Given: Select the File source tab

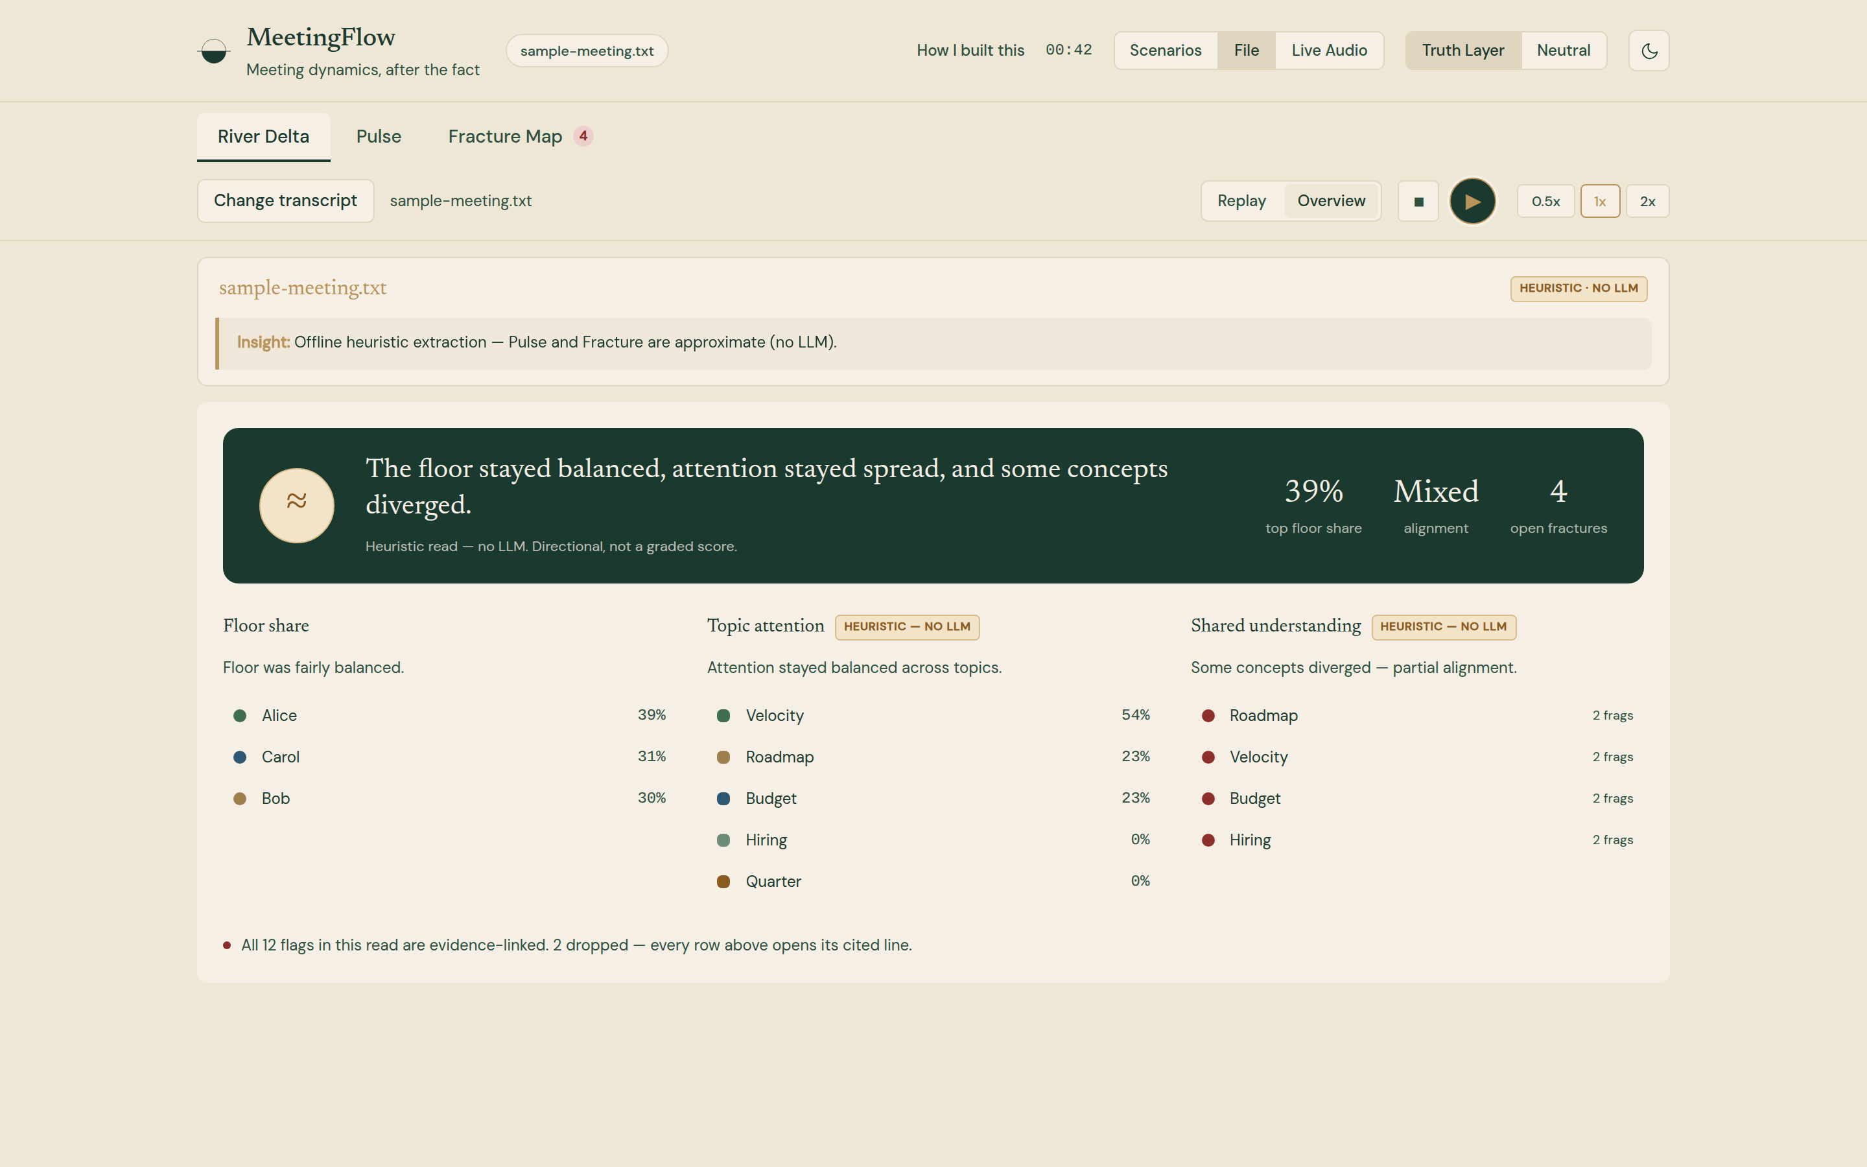Looking at the screenshot, I should pos(1246,51).
